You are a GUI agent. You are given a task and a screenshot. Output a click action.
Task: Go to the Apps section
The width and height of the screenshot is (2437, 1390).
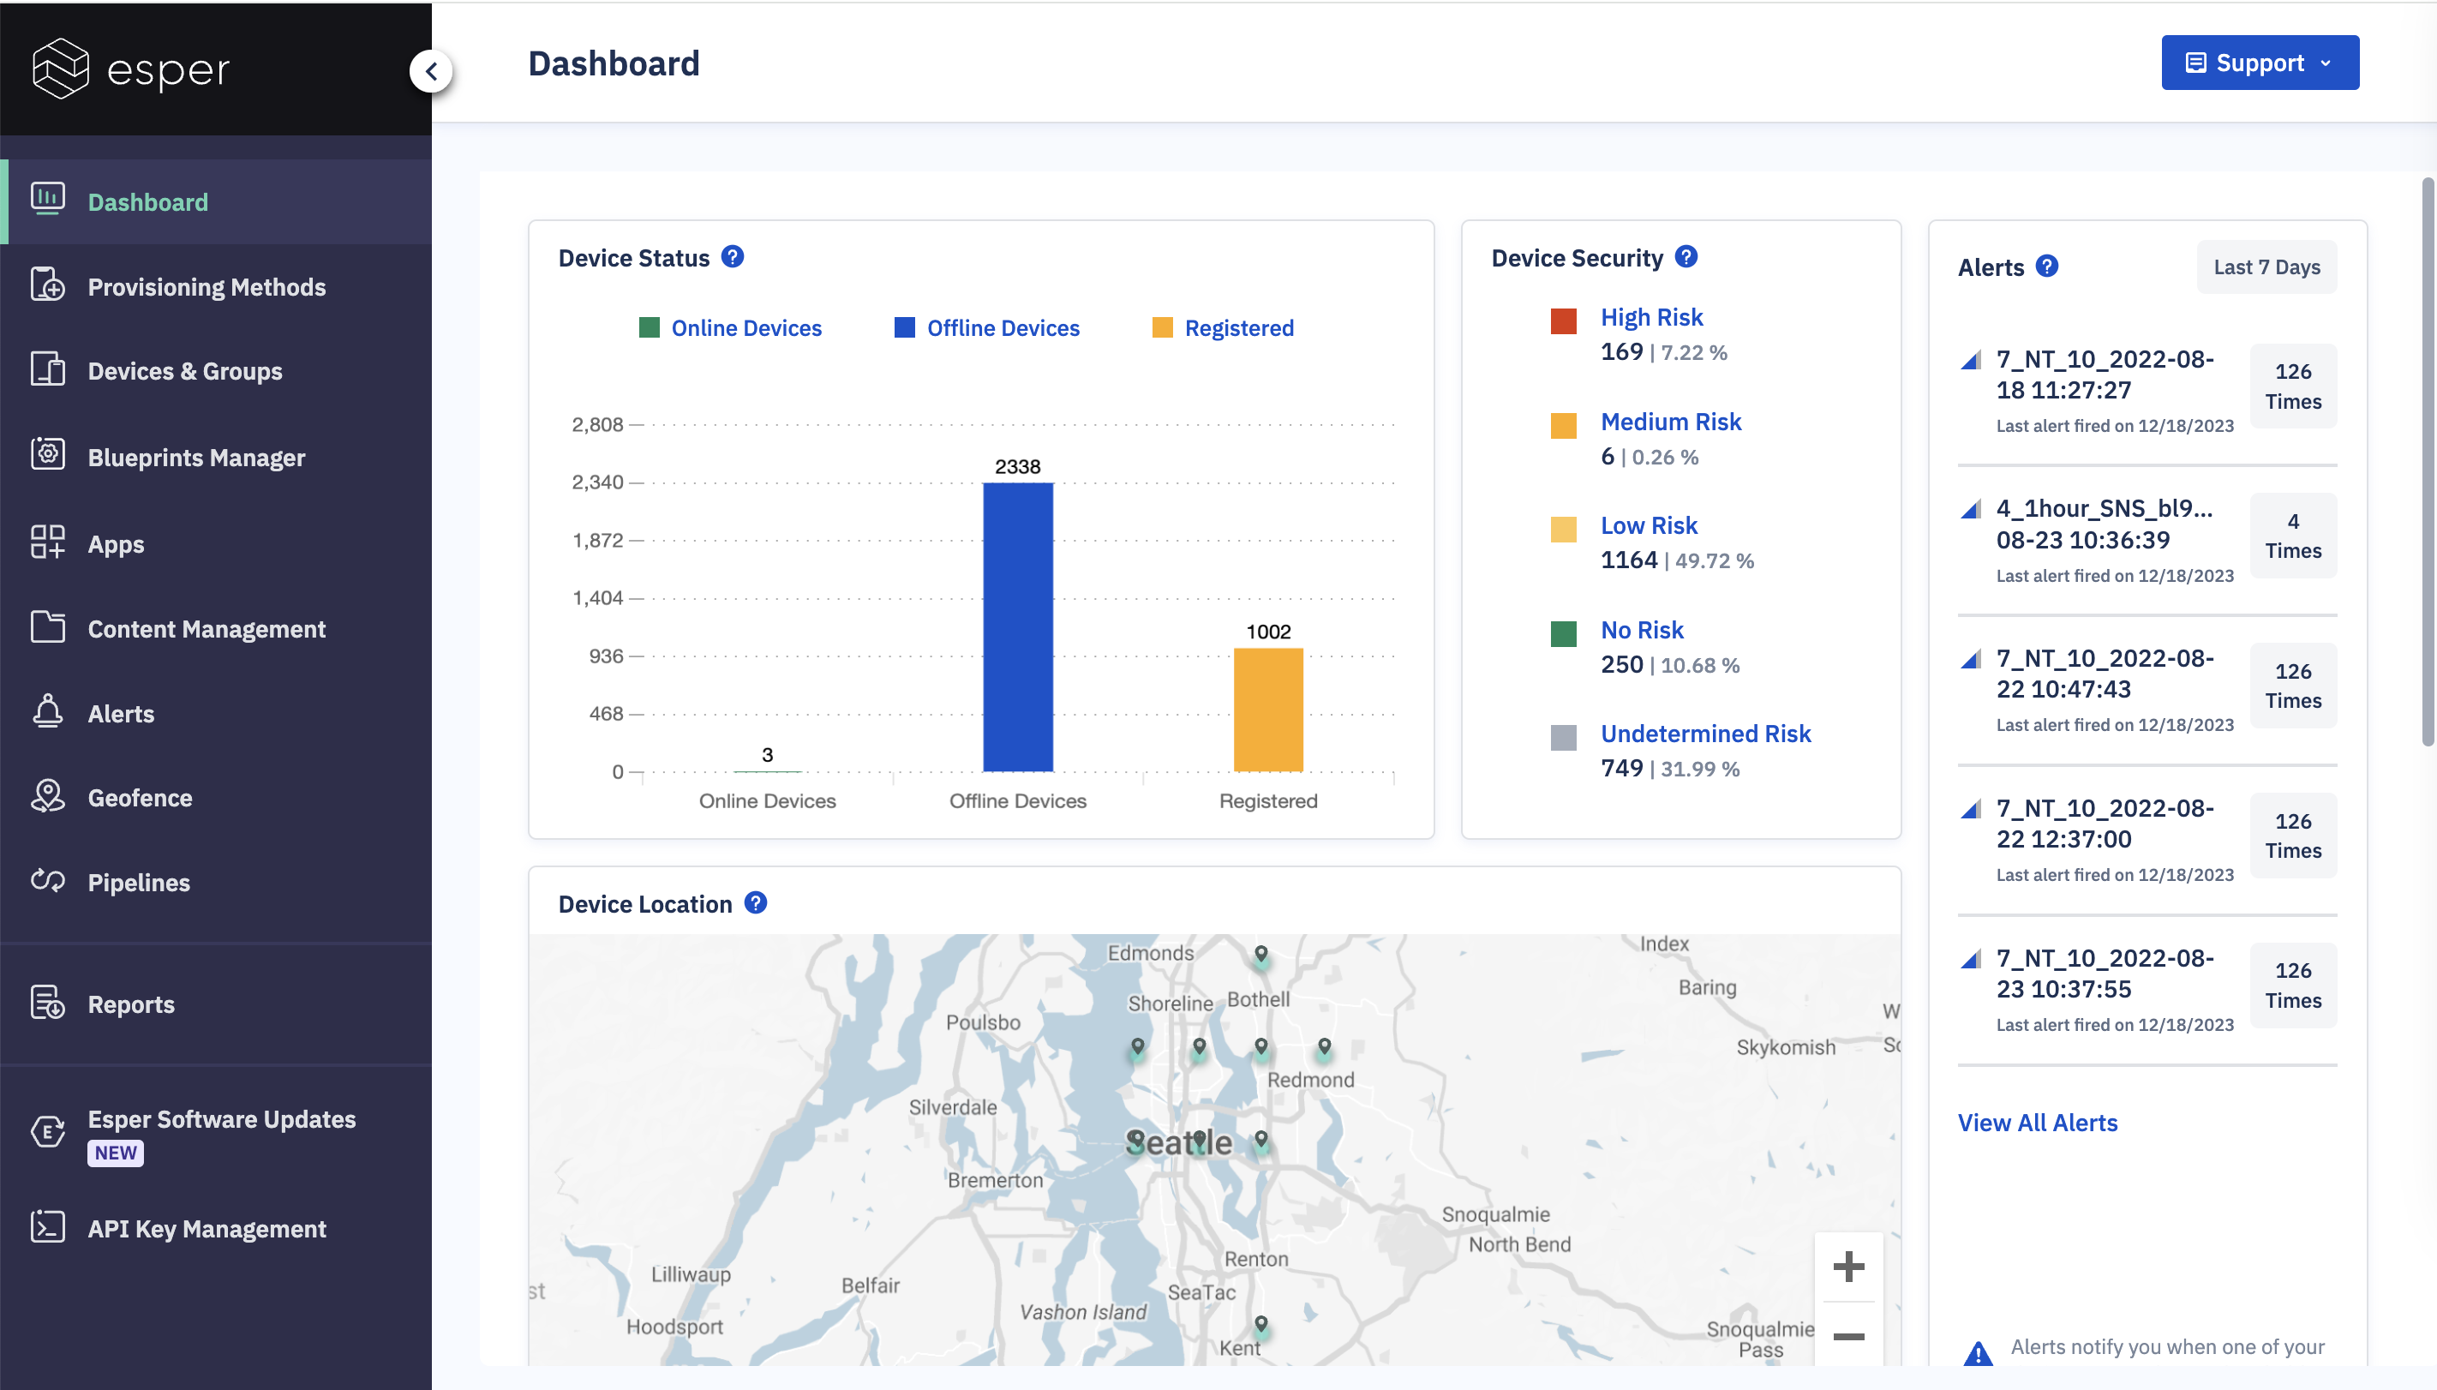116,542
